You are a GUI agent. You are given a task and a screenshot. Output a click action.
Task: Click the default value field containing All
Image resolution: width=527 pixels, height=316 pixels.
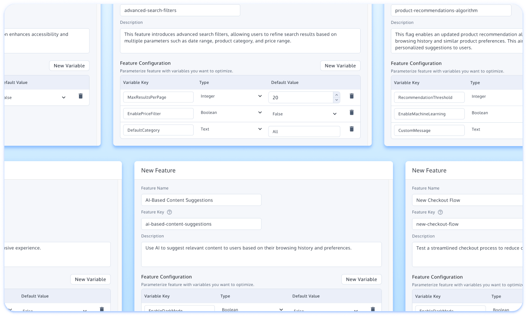pyautogui.click(x=304, y=132)
